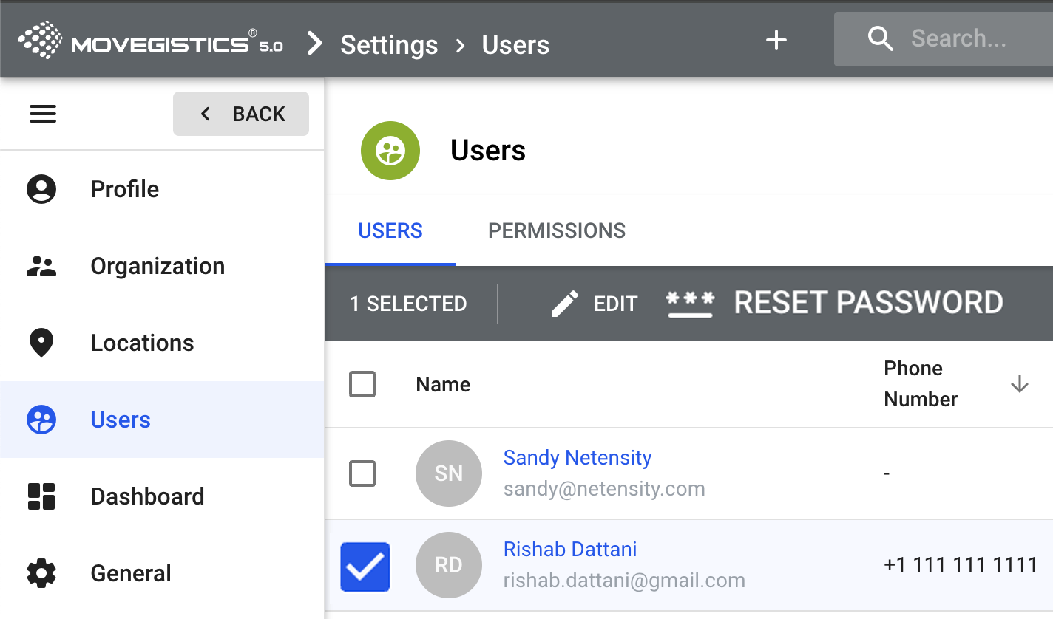The width and height of the screenshot is (1053, 619).
Task: Switch to the Permissions tab
Action: pos(557,230)
